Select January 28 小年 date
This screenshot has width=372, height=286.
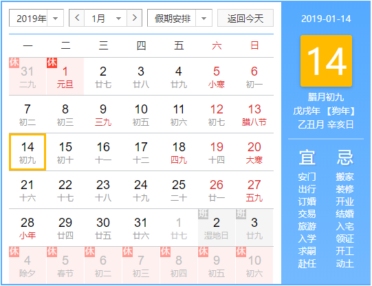(x=28, y=228)
